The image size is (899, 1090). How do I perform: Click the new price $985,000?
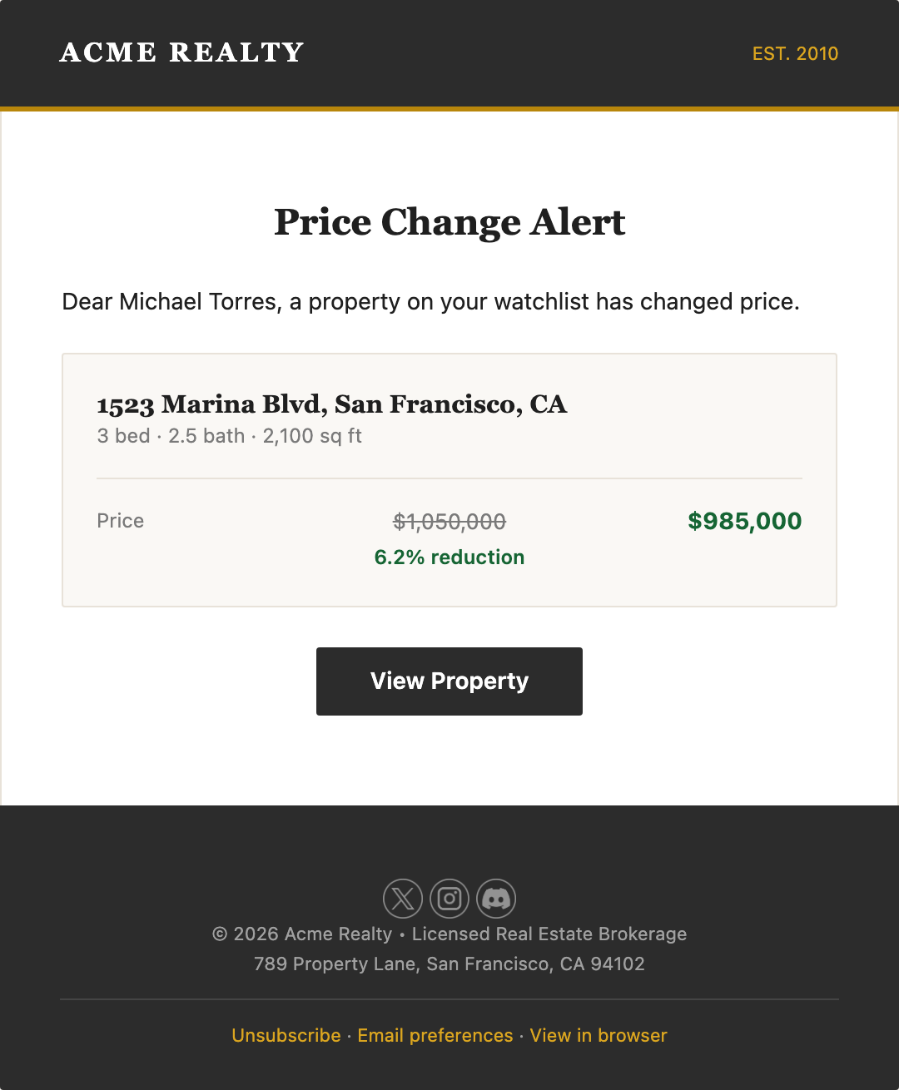coord(744,521)
